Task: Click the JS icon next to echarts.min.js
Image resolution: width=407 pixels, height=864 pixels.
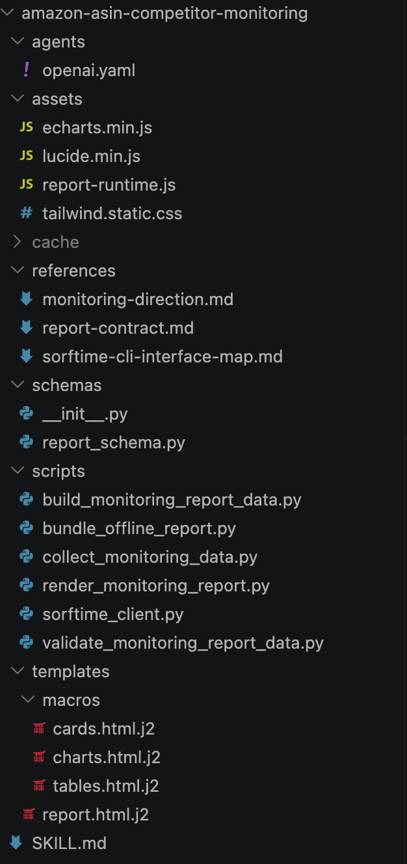Action: [26, 128]
